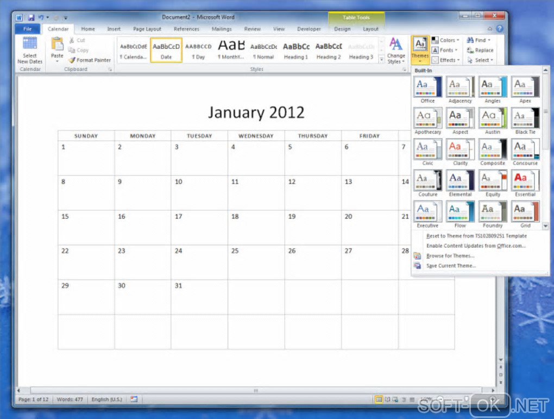Screen dimensions: 554x419
Task: Open the Fonts dropdown
Action: (445, 50)
